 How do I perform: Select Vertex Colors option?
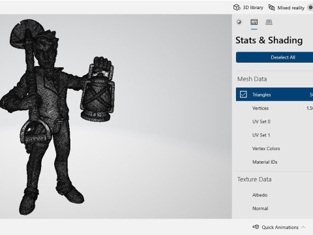275,149
